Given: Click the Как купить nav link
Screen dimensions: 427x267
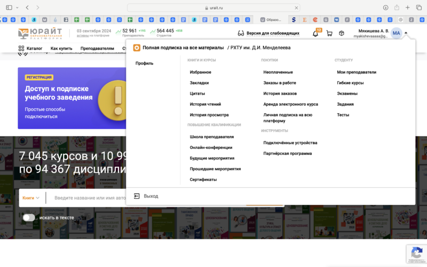Looking at the screenshot, I should (x=61, y=49).
